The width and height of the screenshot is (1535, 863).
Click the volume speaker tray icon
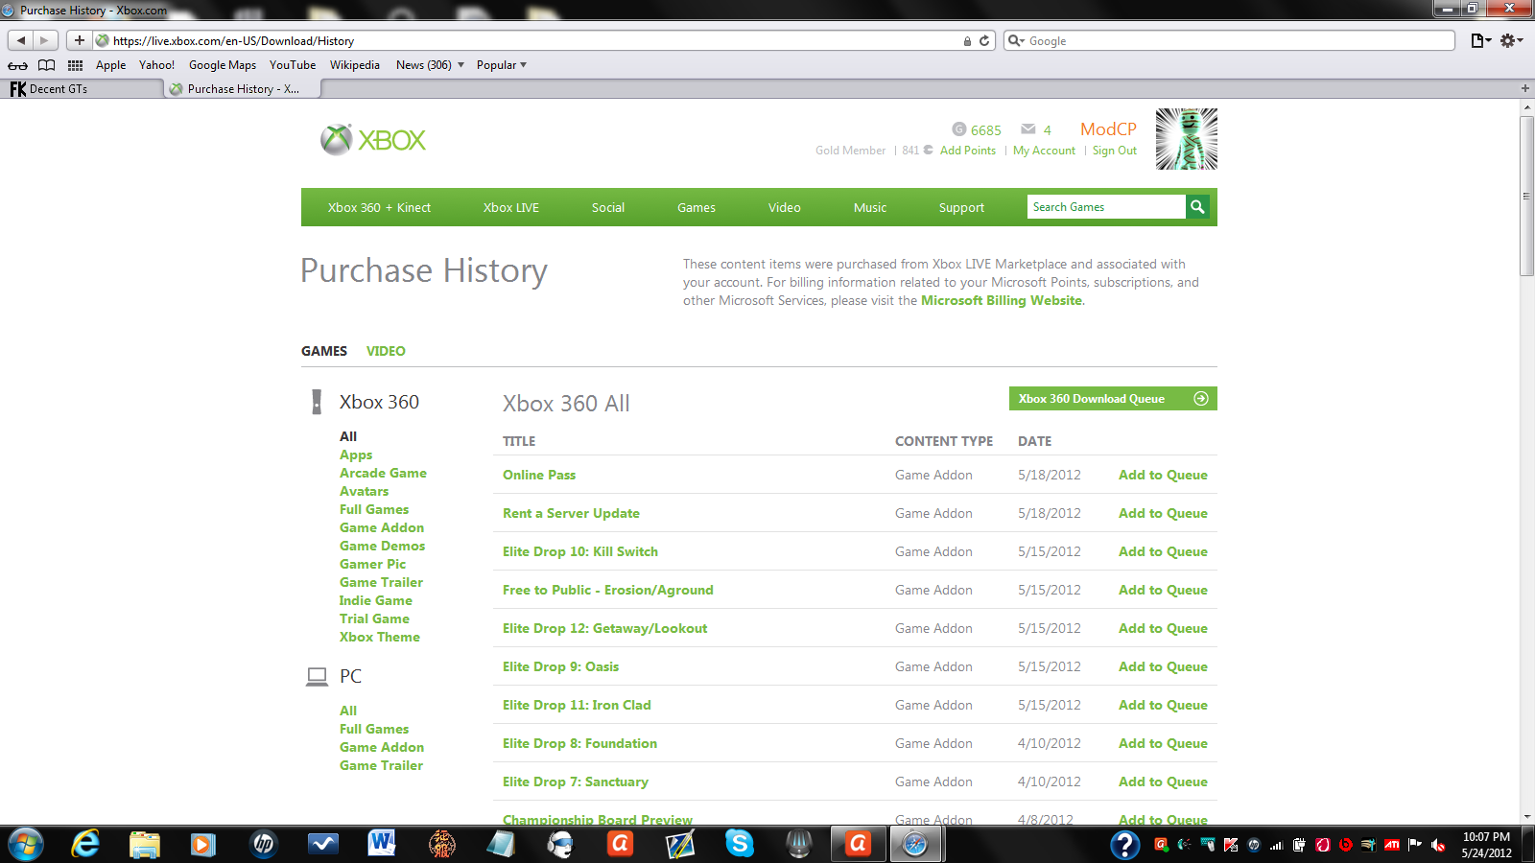(x=1438, y=845)
